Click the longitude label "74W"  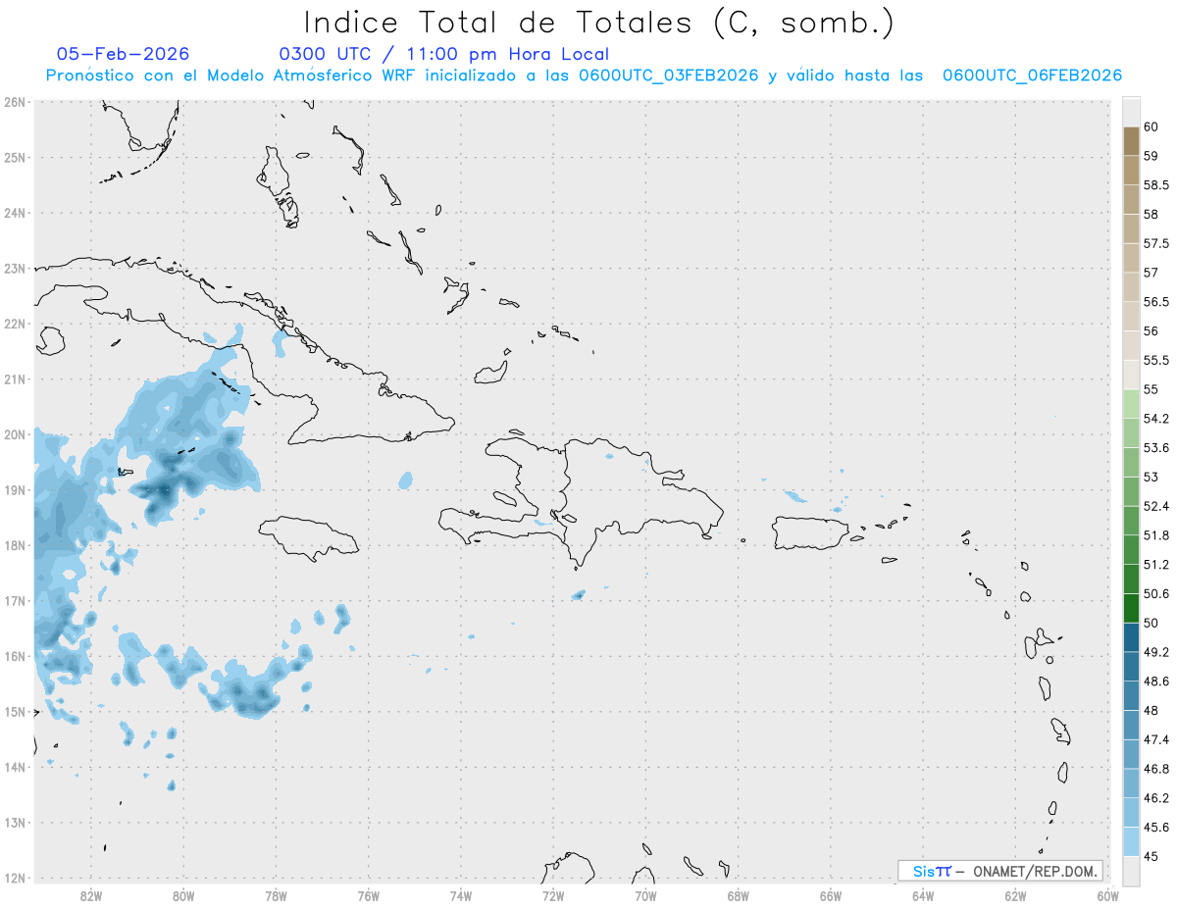pyautogui.click(x=461, y=896)
